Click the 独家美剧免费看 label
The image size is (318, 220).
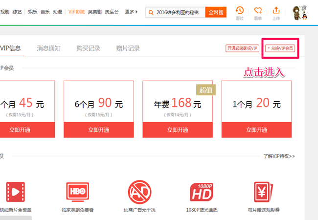point(78,210)
